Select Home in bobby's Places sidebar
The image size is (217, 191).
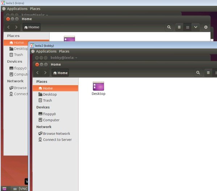coord(55,88)
